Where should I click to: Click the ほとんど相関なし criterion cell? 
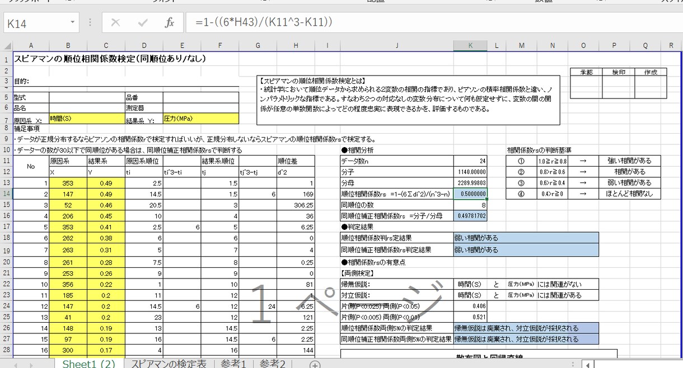point(629,194)
